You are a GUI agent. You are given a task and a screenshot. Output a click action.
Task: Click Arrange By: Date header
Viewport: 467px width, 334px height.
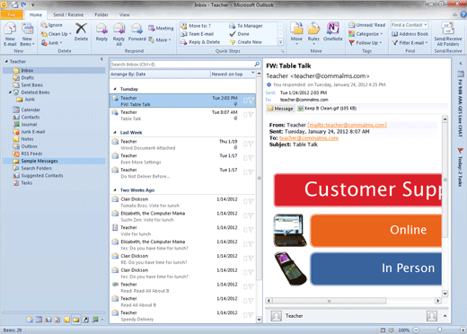[128, 75]
